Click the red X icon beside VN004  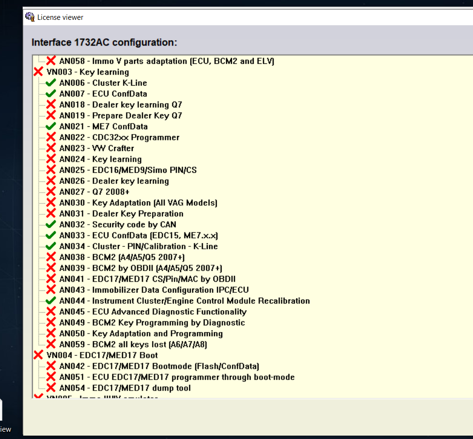pos(38,355)
